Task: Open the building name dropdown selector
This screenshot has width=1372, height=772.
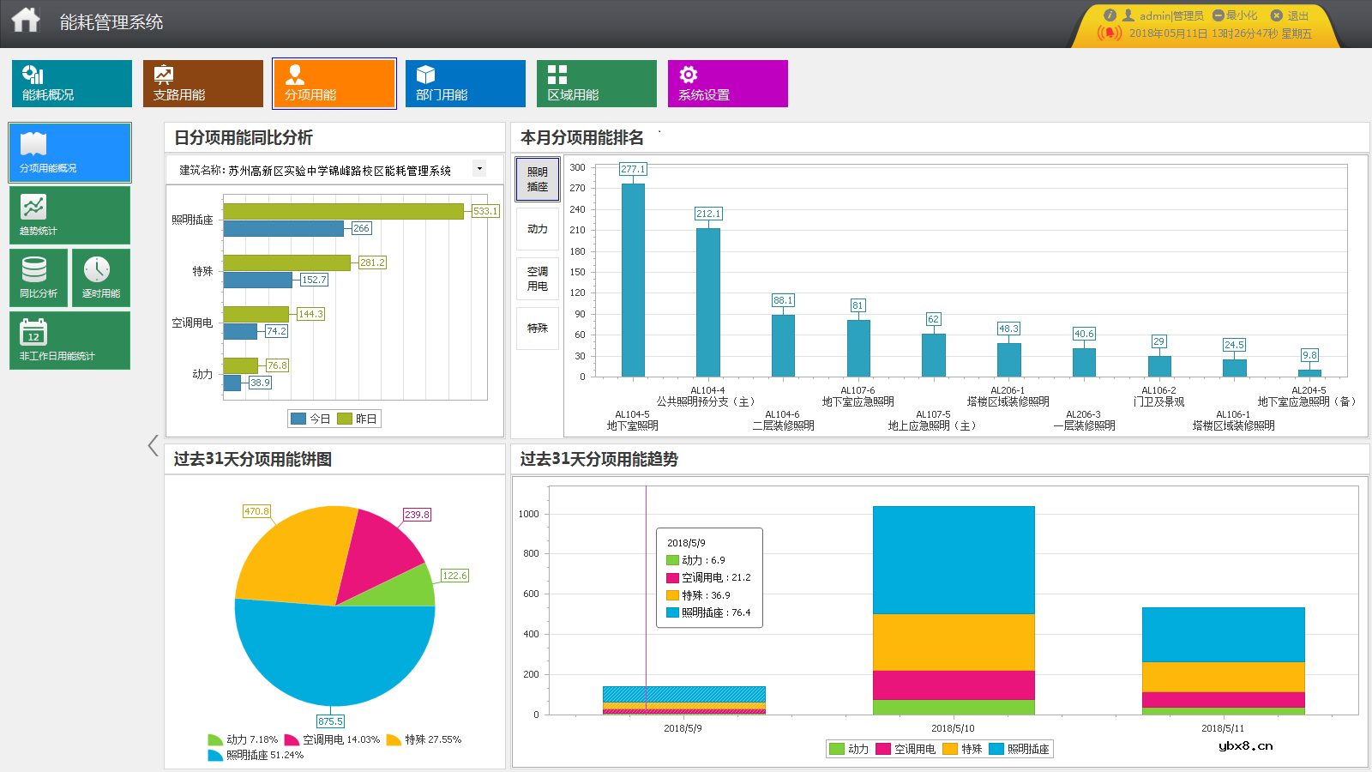Action: [479, 169]
